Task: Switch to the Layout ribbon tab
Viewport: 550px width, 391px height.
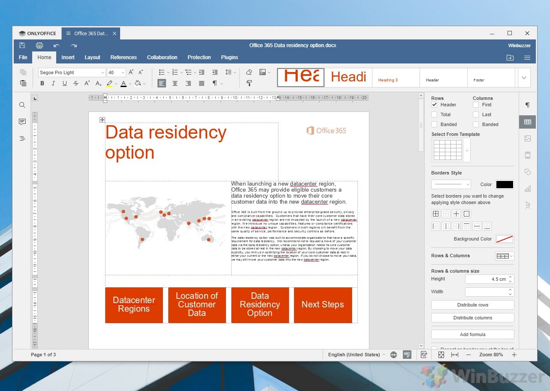Action: tap(92, 57)
